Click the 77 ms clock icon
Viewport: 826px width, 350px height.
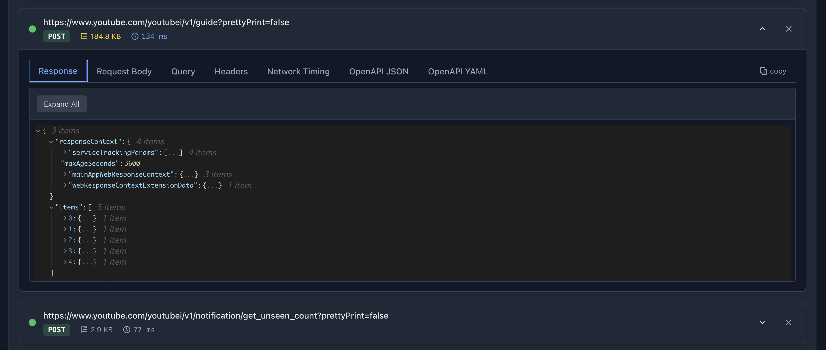pos(127,329)
